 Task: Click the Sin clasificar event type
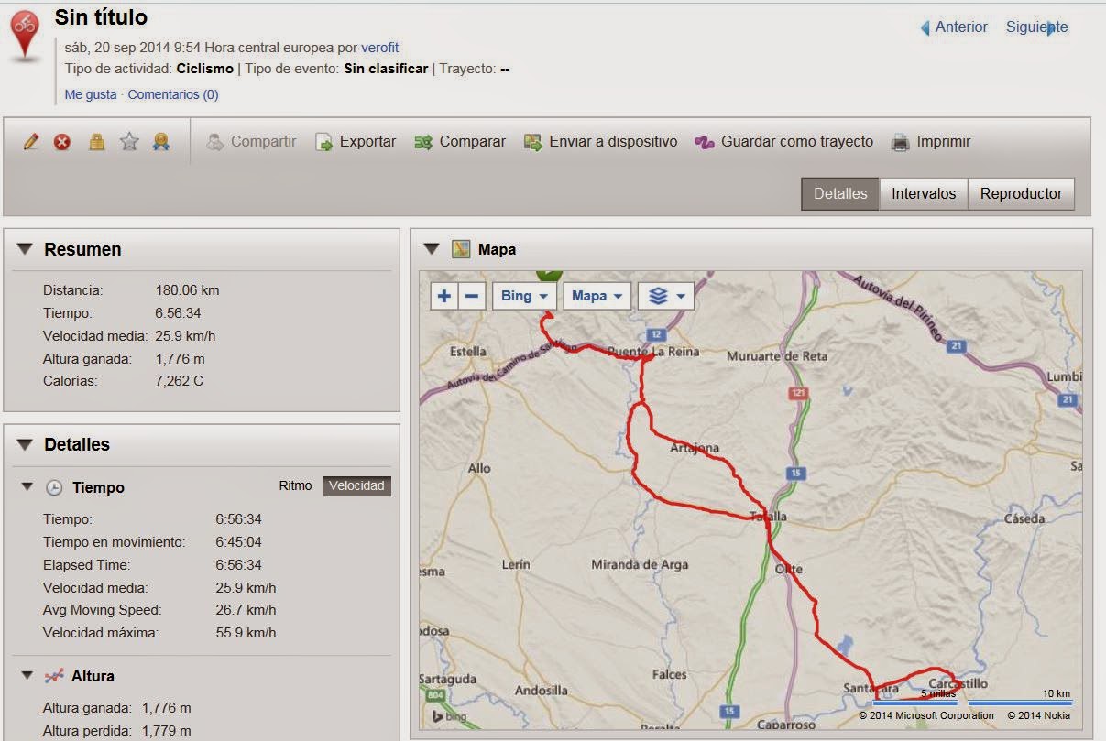click(386, 69)
